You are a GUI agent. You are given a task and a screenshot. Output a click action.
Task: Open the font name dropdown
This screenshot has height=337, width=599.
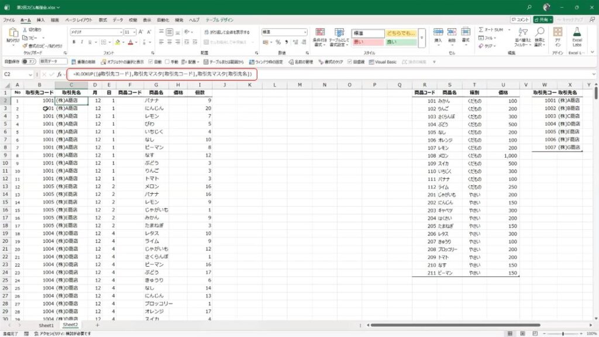[120, 32]
